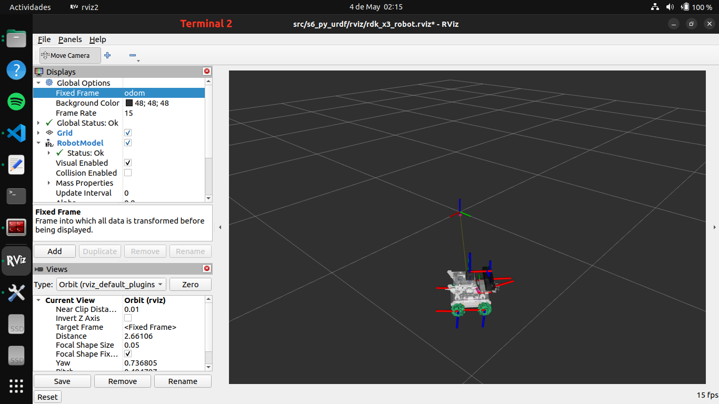
Task: Collapse the RobotModel display node
Action: tap(38, 143)
